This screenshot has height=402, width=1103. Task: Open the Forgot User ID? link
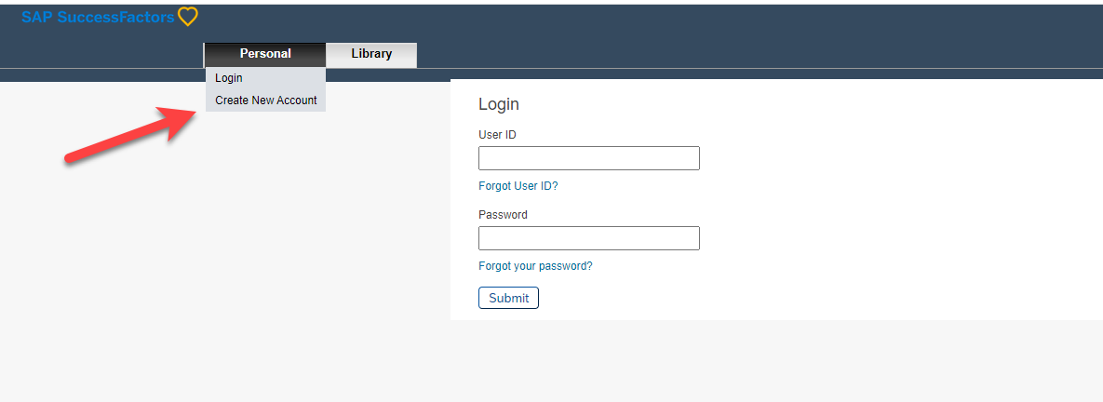point(518,186)
